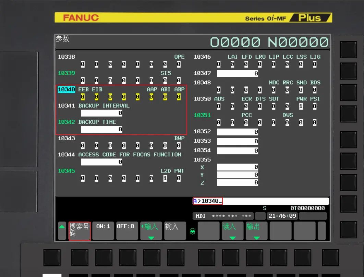The height and width of the screenshot is (277, 364).
Task: Click the 参数 screen title
Action: (62, 38)
